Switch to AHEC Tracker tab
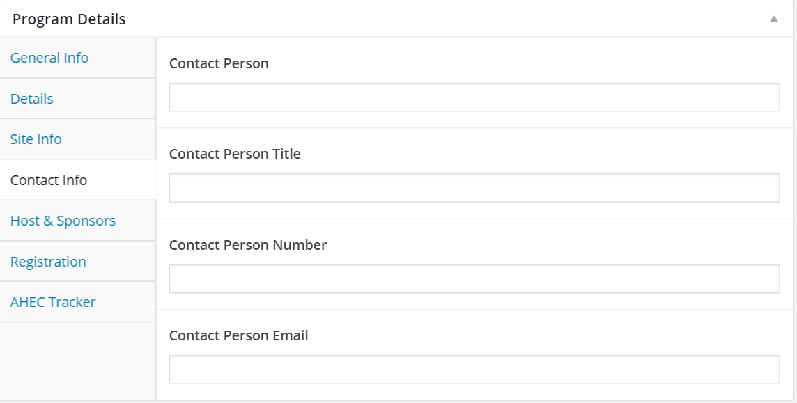797x403 pixels. click(53, 302)
